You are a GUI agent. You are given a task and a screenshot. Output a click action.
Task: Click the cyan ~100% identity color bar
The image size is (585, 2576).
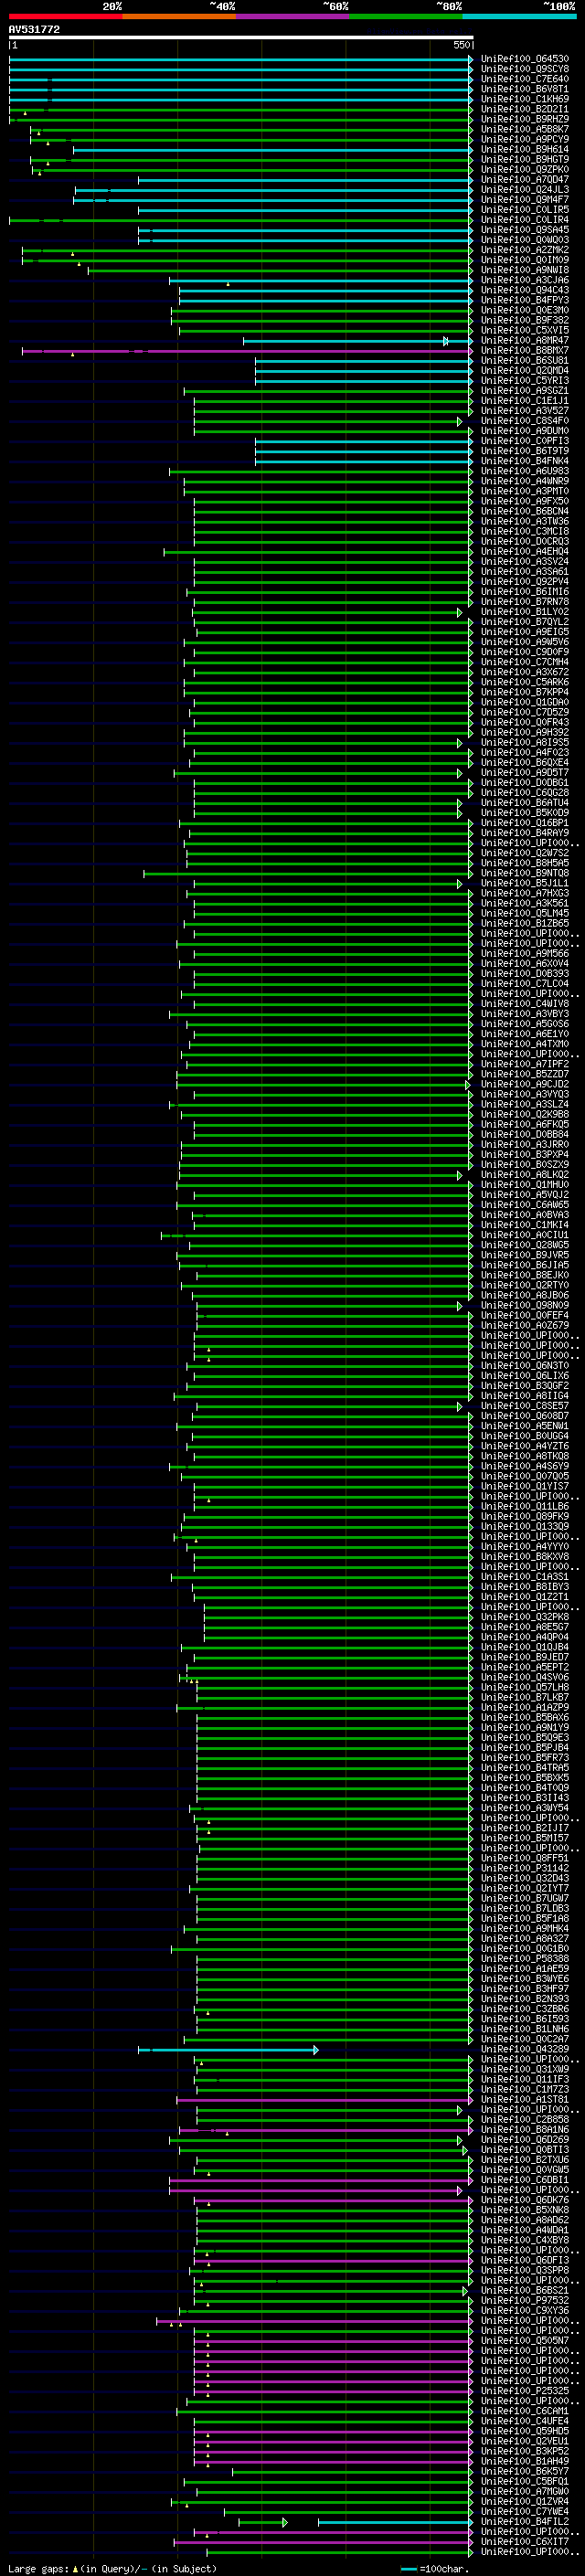click(x=519, y=16)
